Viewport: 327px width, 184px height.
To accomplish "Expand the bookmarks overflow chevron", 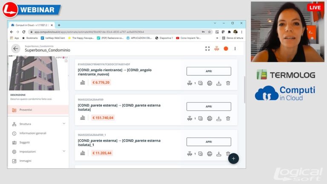I will pyautogui.click(x=217, y=38).
